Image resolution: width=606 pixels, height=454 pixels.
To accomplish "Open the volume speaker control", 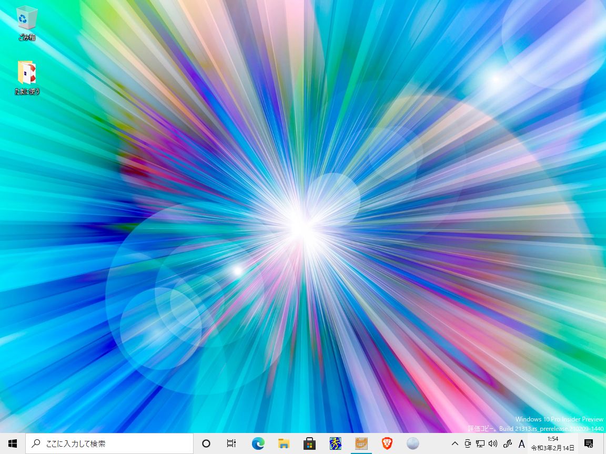I will pos(493,443).
